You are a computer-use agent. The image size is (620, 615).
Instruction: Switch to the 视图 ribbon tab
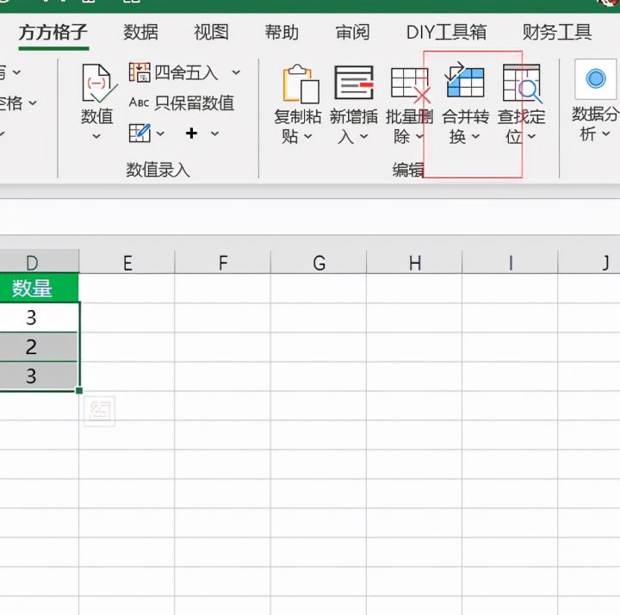click(211, 33)
